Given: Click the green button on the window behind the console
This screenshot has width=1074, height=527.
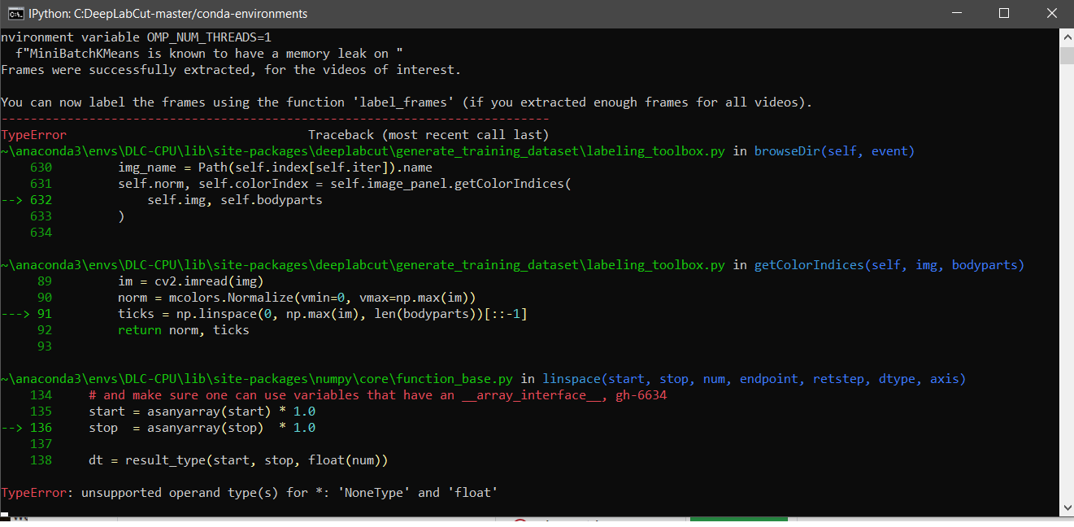Looking at the screenshot, I should tap(737, 522).
